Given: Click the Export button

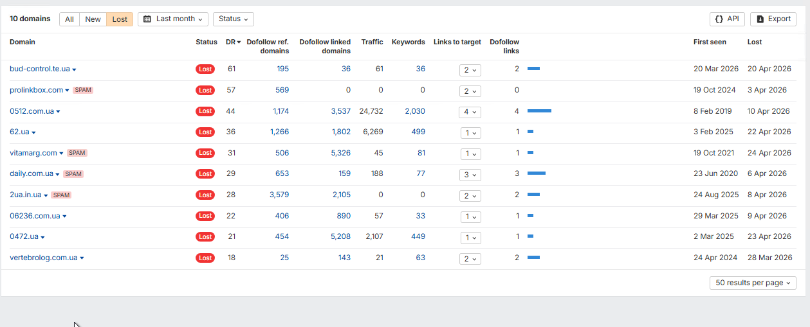Looking at the screenshot, I should click(x=773, y=19).
